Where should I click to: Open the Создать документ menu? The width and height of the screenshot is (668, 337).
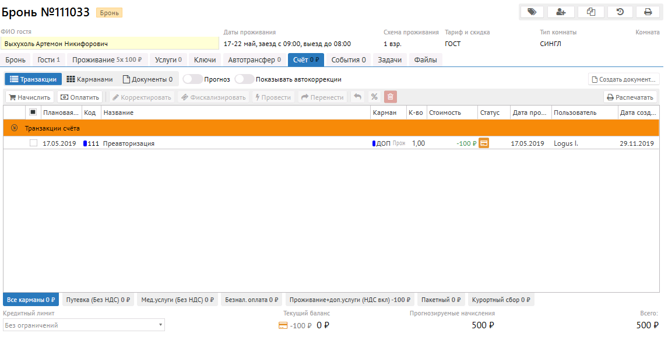tap(623, 79)
